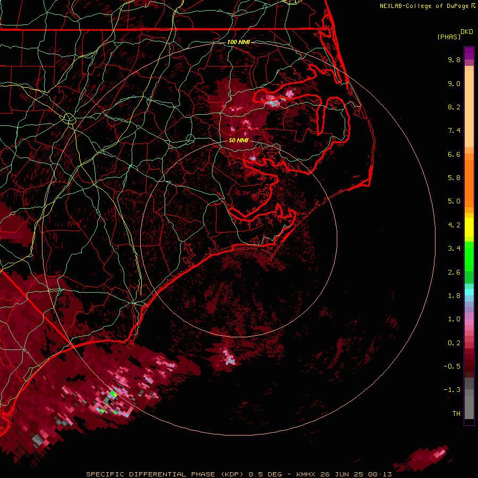The image size is (478, 478).
Task: Click the 3.4 value on the color scale
Action: (x=454, y=249)
